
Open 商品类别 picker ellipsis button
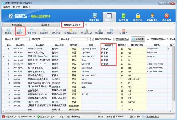(x=89, y=39)
